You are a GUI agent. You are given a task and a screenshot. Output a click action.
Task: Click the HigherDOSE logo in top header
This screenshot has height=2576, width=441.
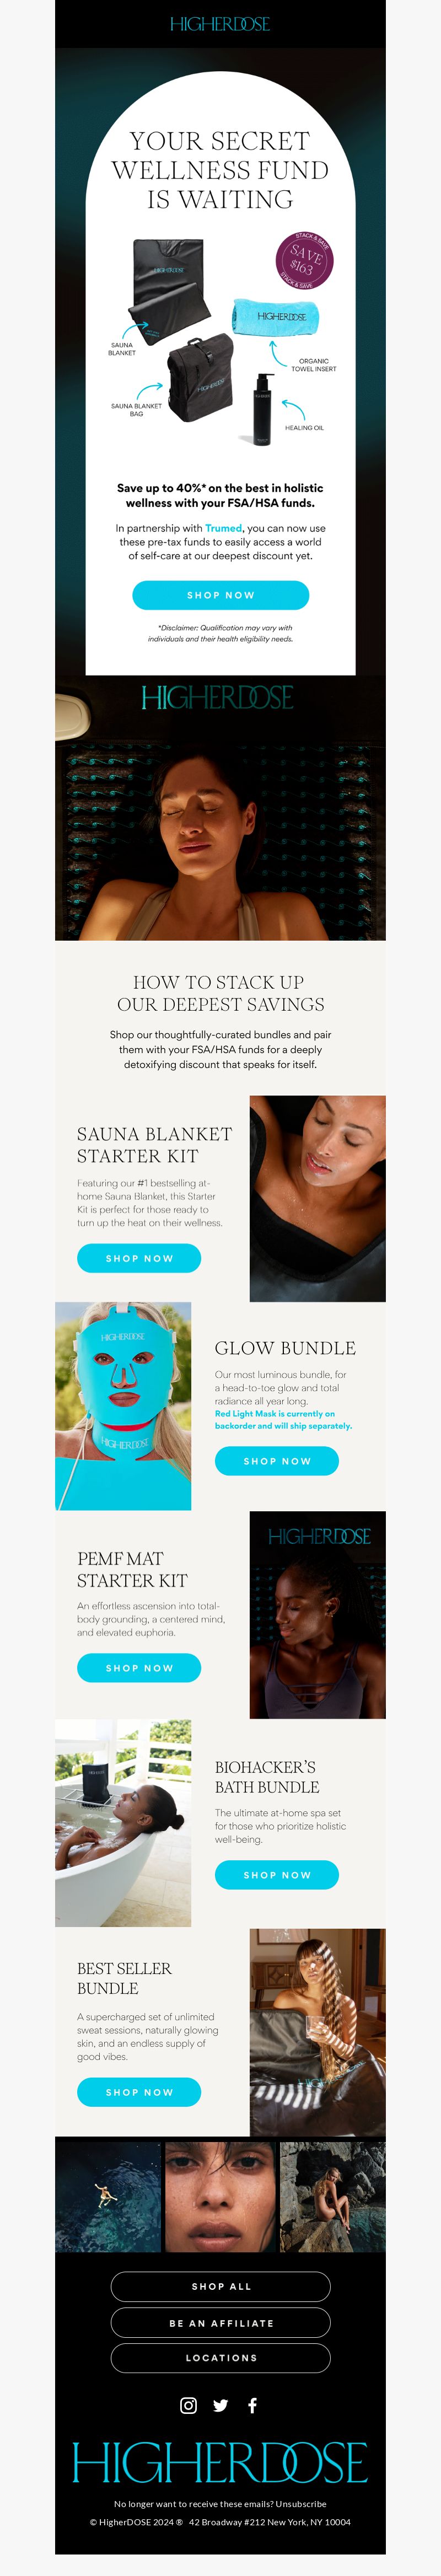pos(220,24)
